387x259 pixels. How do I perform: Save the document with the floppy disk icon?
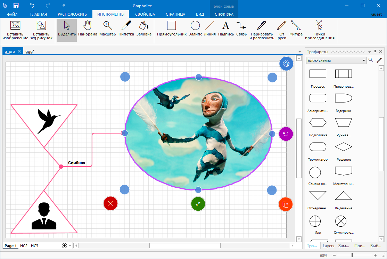point(16,6)
